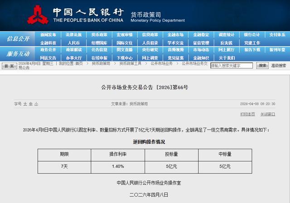
Task: Select 人民币 from the navigation
Action: 73,43
